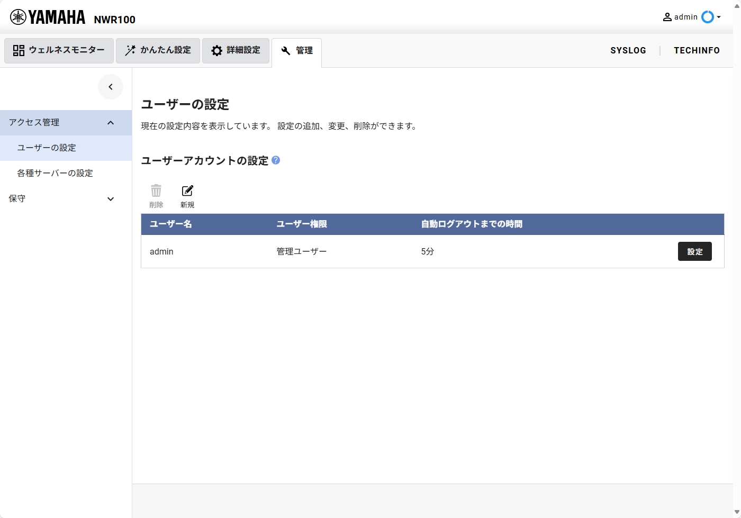Click the wrench icon on the 管理 tab

(285, 50)
